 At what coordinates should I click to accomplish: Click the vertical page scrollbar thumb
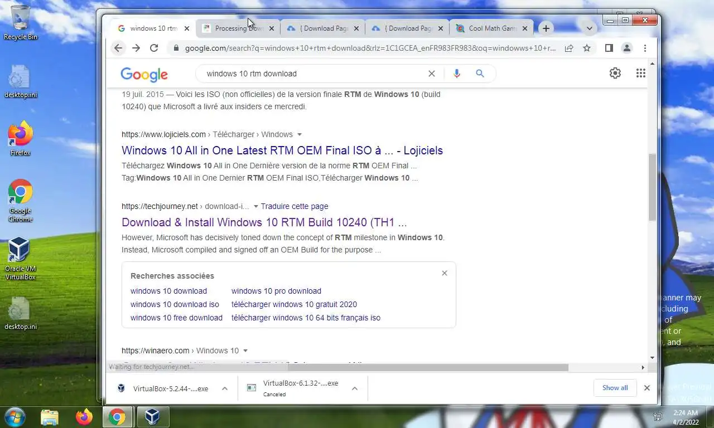652,187
